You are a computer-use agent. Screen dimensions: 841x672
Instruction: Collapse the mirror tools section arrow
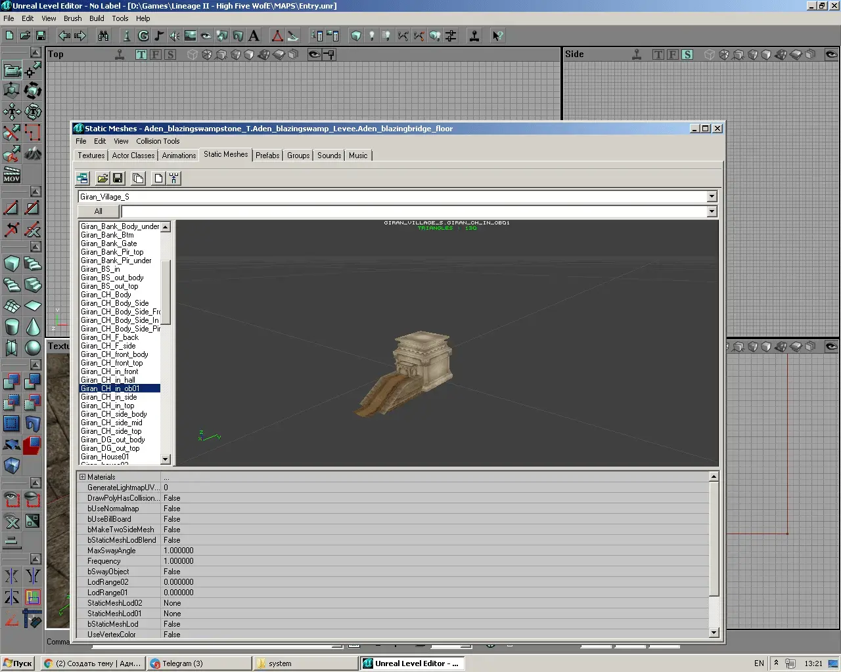pyautogui.click(x=35, y=559)
